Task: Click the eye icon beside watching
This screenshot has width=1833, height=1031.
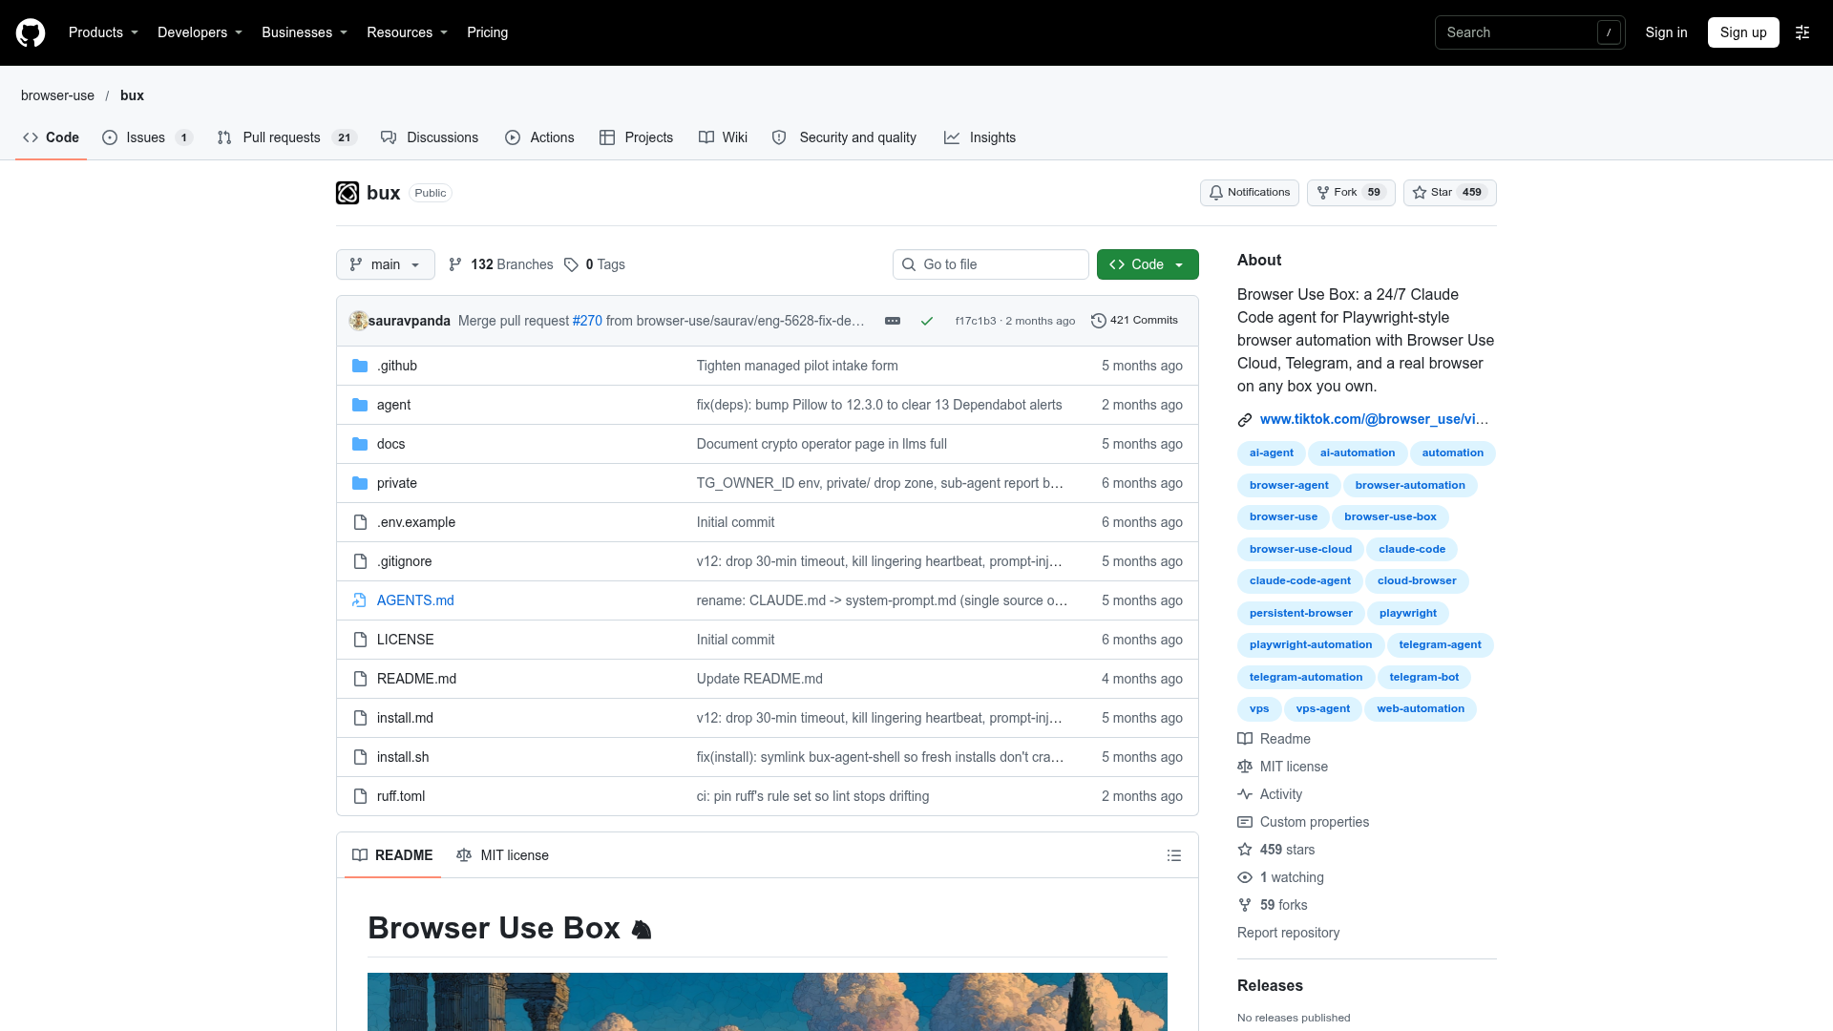Action: (1245, 877)
